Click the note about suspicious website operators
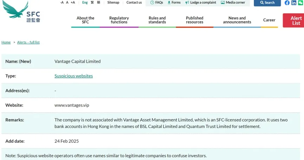The height and width of the screenshot is (160, 304). pyautogui.click(x=106, y=156)
